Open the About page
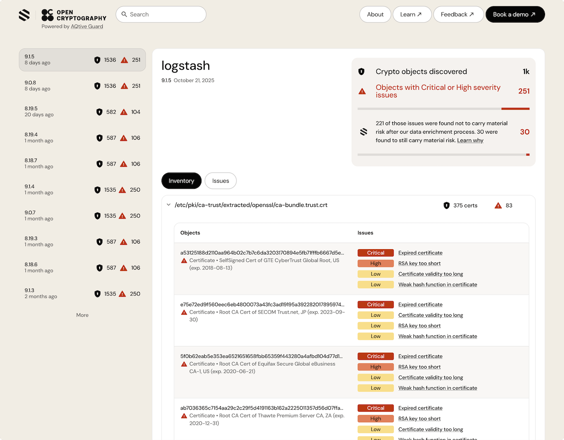The height and width of the screenshot is (440, 564). tap(375, 14)
